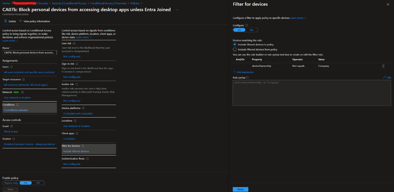Click the info icon next to Client apps
Screen dimensions: 394x192
[77, 133]
